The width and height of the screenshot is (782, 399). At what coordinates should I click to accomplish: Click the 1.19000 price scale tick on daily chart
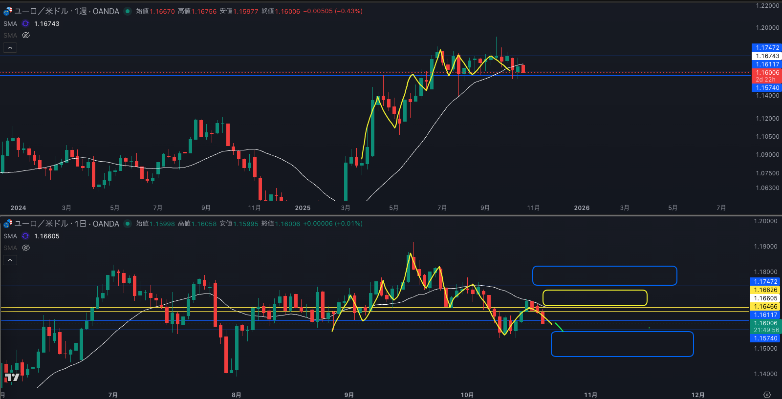765,247
